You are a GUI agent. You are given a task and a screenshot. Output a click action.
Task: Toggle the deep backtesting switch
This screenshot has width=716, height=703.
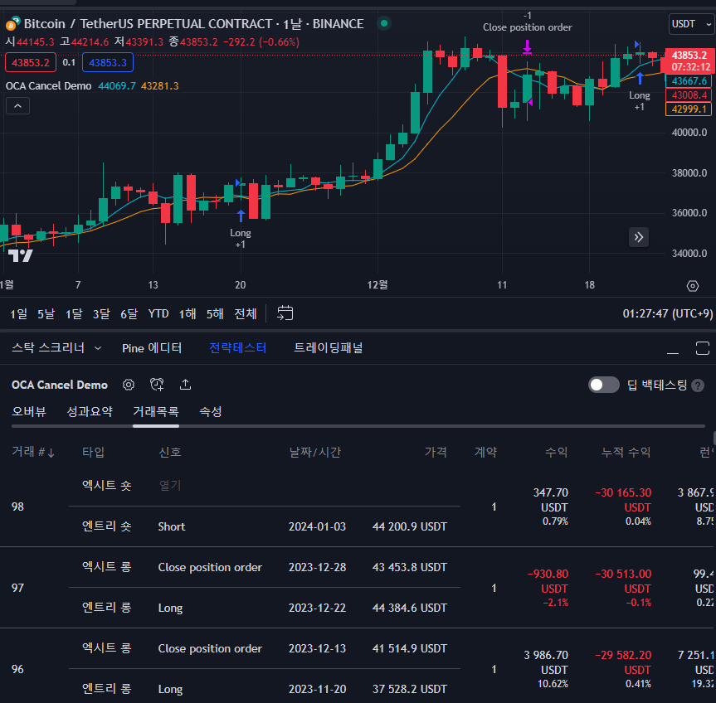(x=604, y=385)
